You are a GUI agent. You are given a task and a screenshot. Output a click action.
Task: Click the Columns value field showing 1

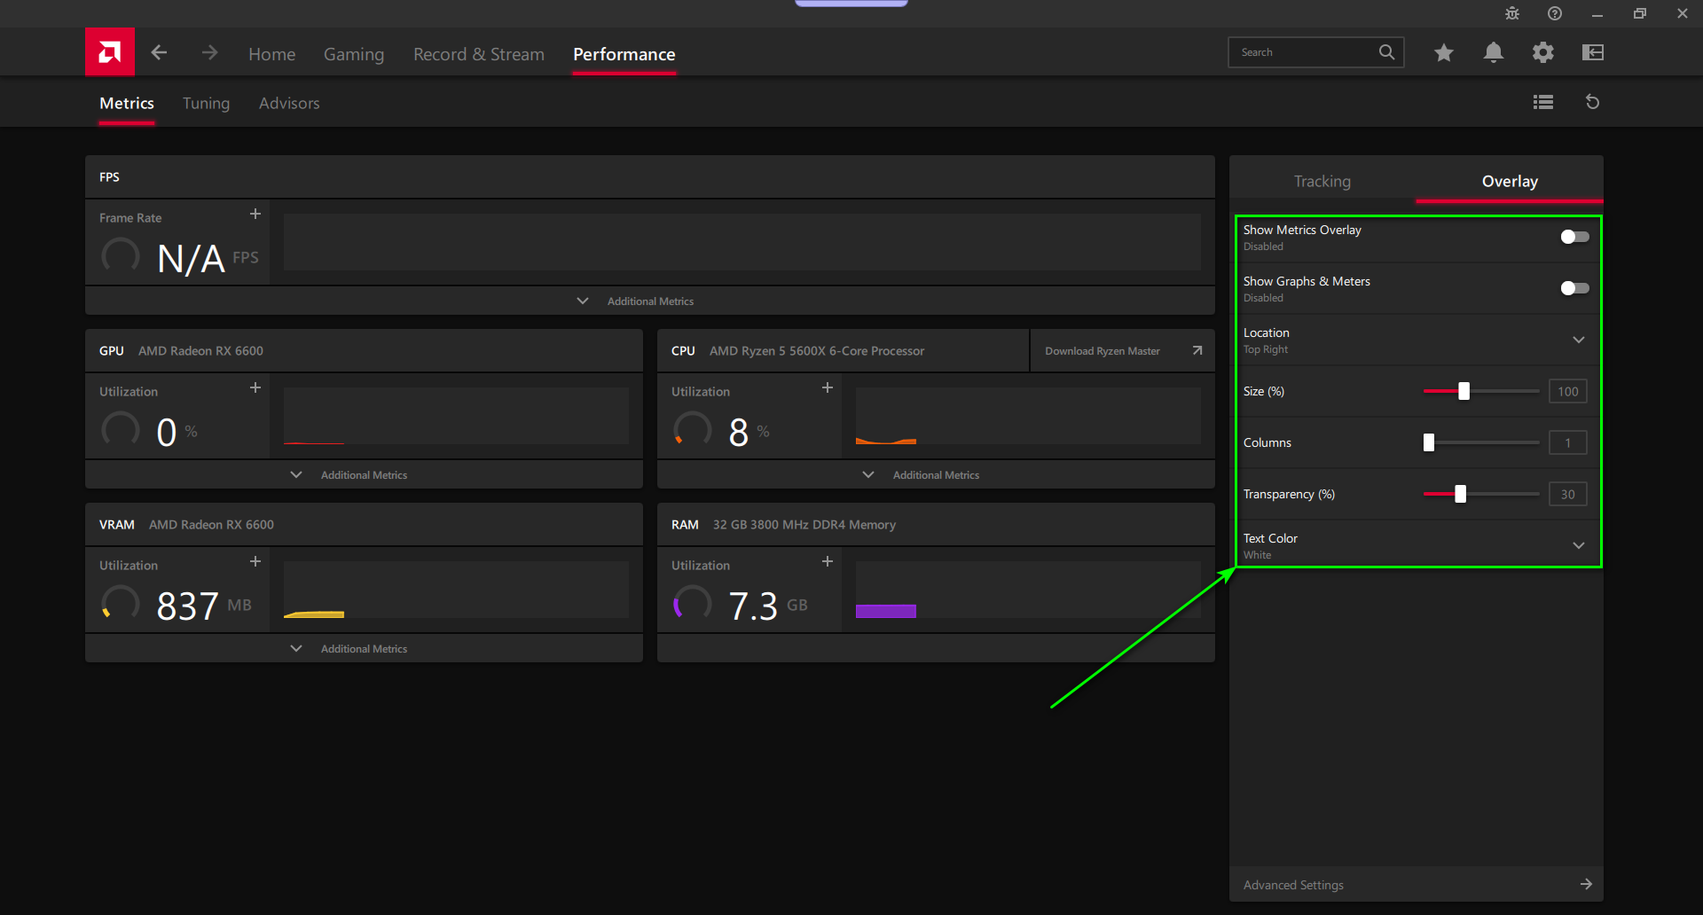point(1568,442)
